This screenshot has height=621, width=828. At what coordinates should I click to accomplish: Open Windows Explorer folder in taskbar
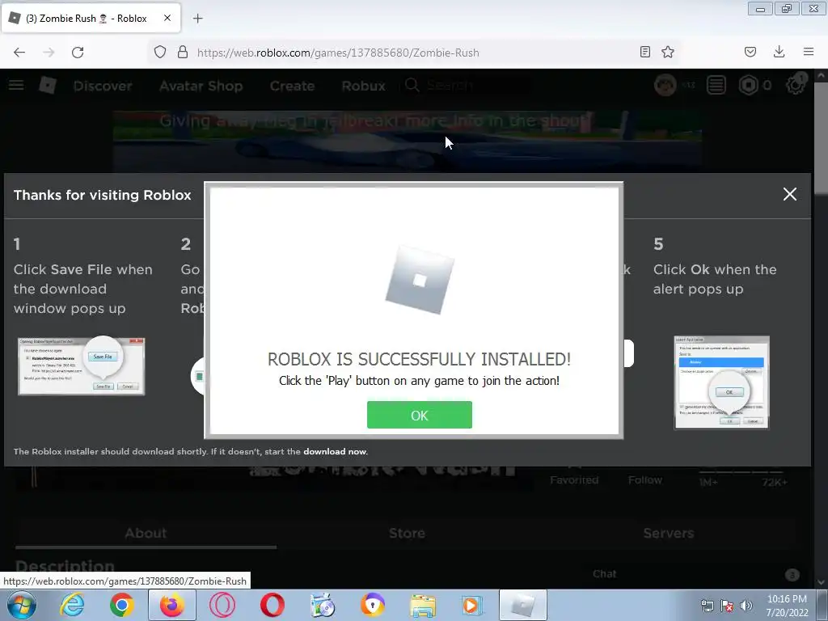click(x=423, y=605)
